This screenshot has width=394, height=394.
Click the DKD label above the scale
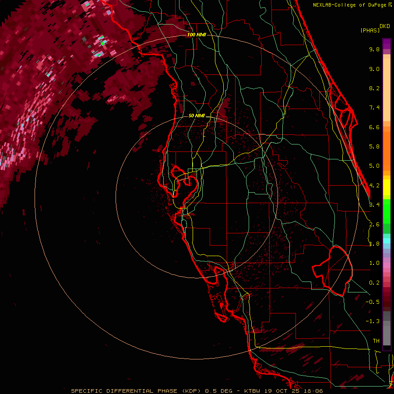(x=384, y=26)
